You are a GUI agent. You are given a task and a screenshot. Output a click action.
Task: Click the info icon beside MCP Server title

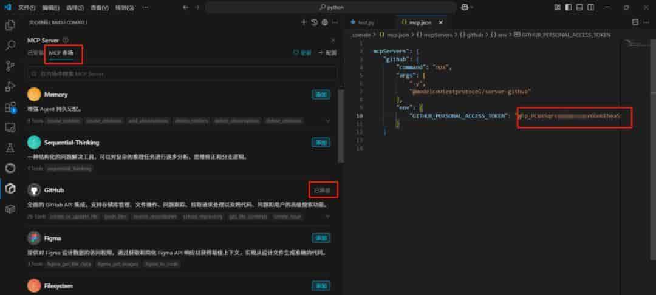(65, 40)
